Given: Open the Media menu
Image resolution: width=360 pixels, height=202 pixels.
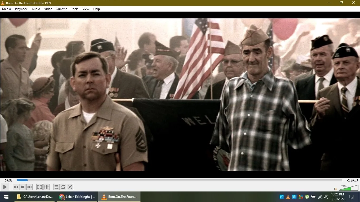Looking at the screenshot, I should tap(7, 9).
